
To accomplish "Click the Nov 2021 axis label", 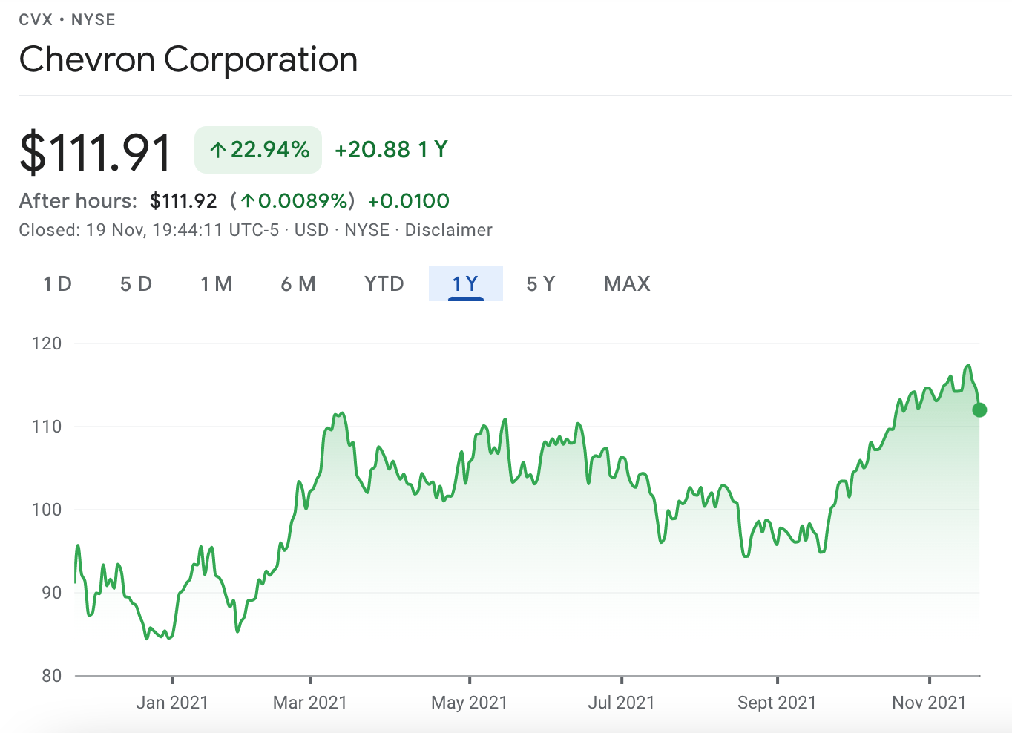I will [x=929, y=702].
